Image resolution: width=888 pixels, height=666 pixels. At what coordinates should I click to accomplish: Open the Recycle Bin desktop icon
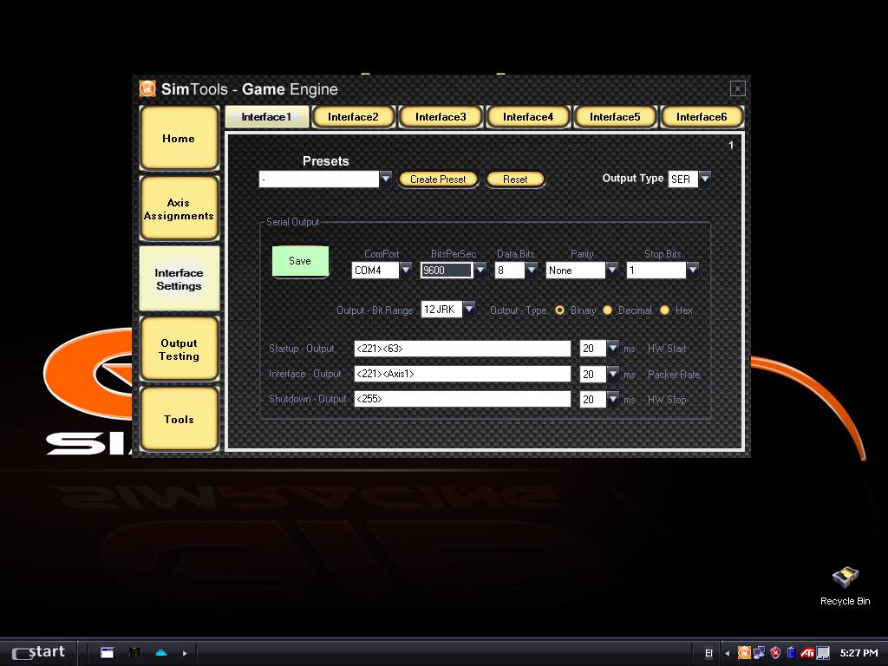(x=845, y=586)
